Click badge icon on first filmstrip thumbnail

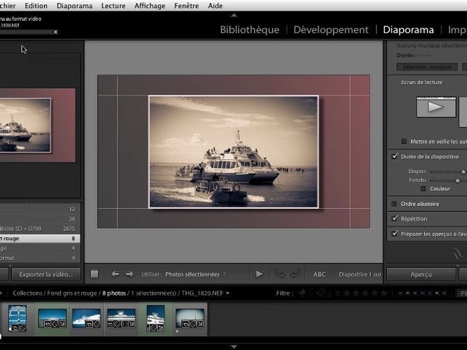pyautogui.click(x=18, y=328)
